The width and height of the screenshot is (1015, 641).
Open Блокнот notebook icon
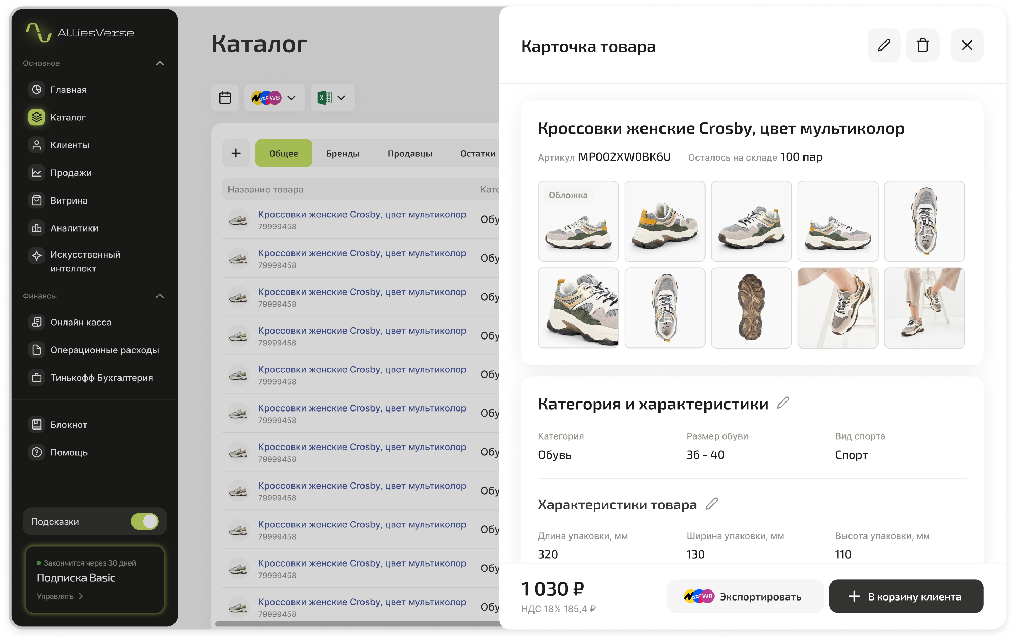click(37, 424)
